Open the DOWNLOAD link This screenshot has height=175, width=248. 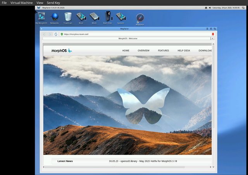coord(205,50)
